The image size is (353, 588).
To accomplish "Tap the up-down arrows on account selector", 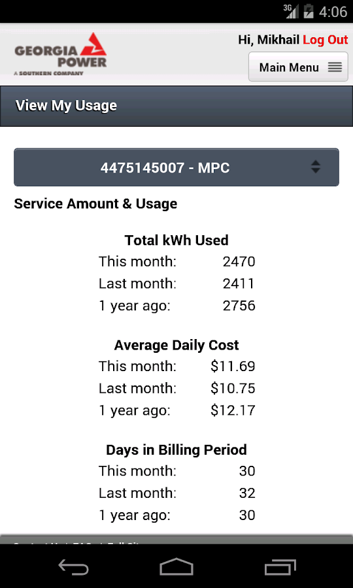I will point(316,167).
